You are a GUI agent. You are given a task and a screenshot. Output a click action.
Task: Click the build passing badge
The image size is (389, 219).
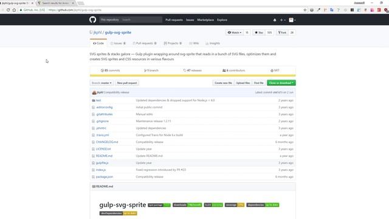click(x=213, y=205)
